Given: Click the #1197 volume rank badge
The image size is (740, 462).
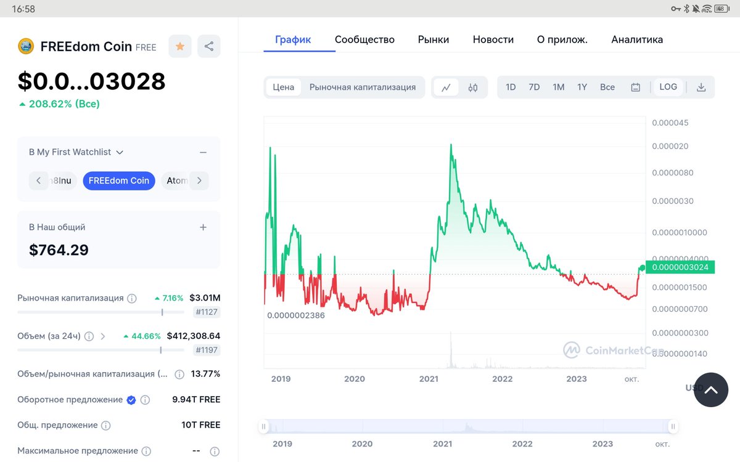Looking at the screenshot, I should tap(207, 350).
